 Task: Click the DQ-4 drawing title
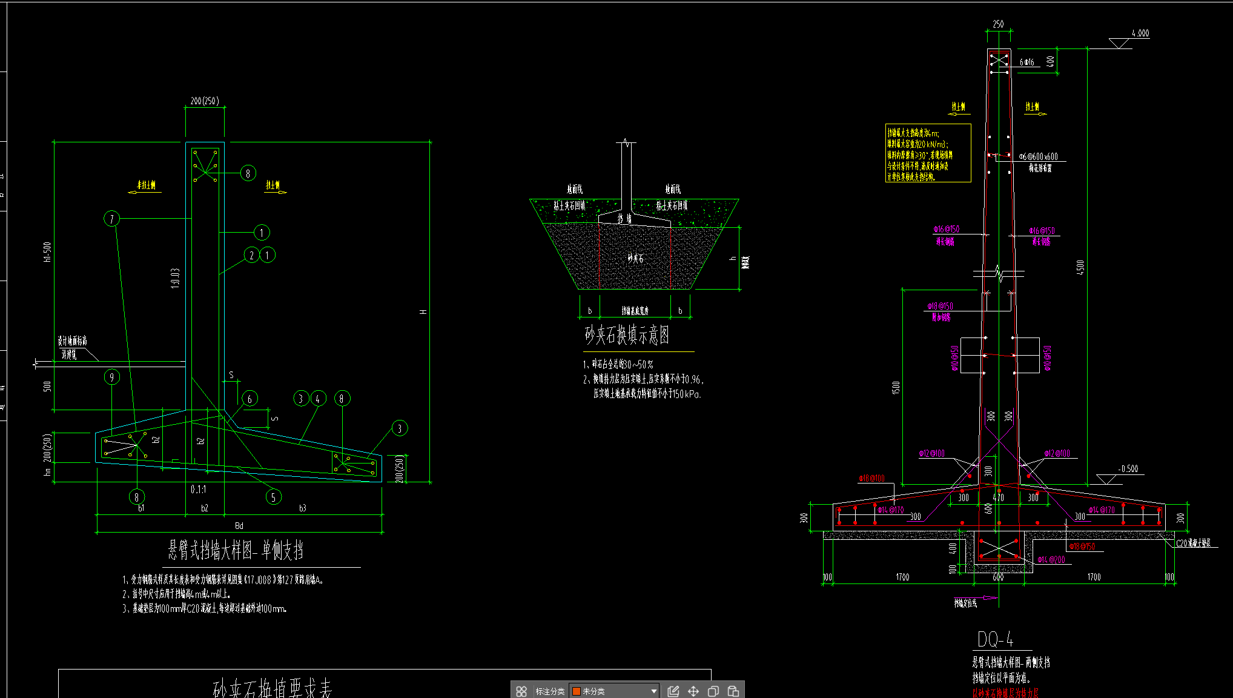[x=995, y=639]
